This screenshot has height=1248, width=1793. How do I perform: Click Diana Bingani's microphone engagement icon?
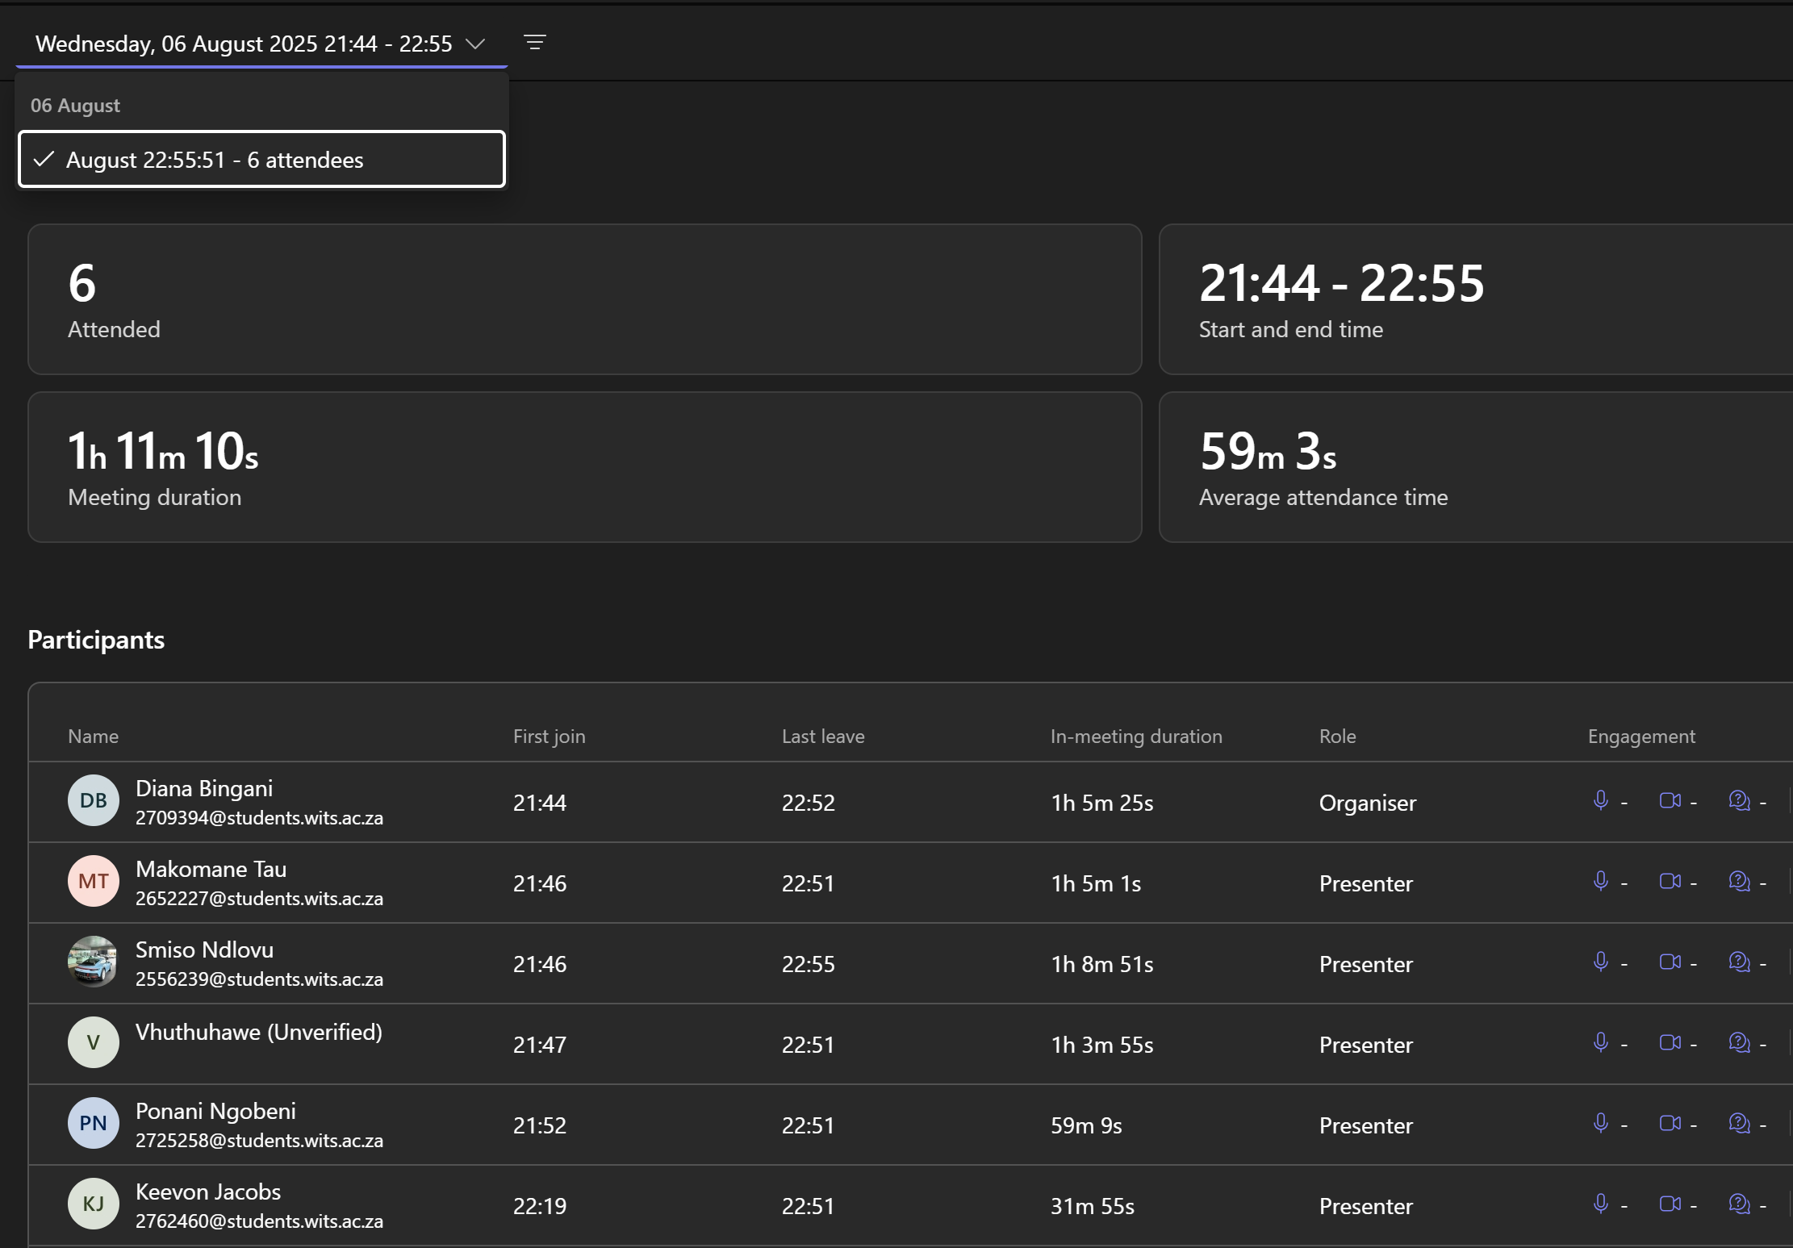tap(1601, 801)
